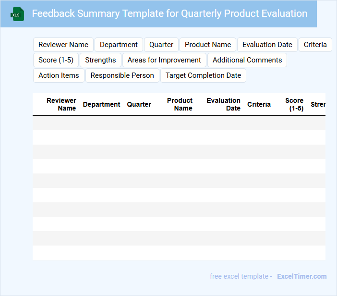The width and height of the screenshot is (337, 296).
Task: Click the Quarter tag
Action: [x=161, y=45]
